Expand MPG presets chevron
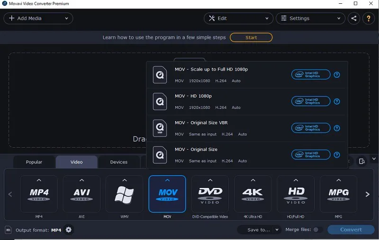 [338, 180]
